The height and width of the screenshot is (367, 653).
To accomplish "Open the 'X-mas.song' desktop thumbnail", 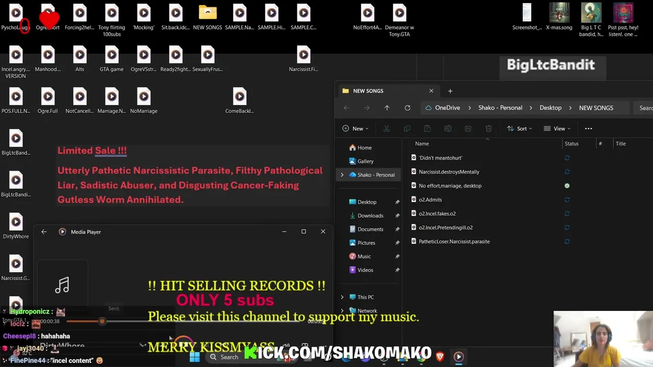I will click(x=559, y=18).
